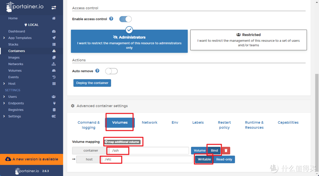This screenshot has width=319, height=176.
Task: Disable the Enable access control toggle
Action: [x=125, y=19]
